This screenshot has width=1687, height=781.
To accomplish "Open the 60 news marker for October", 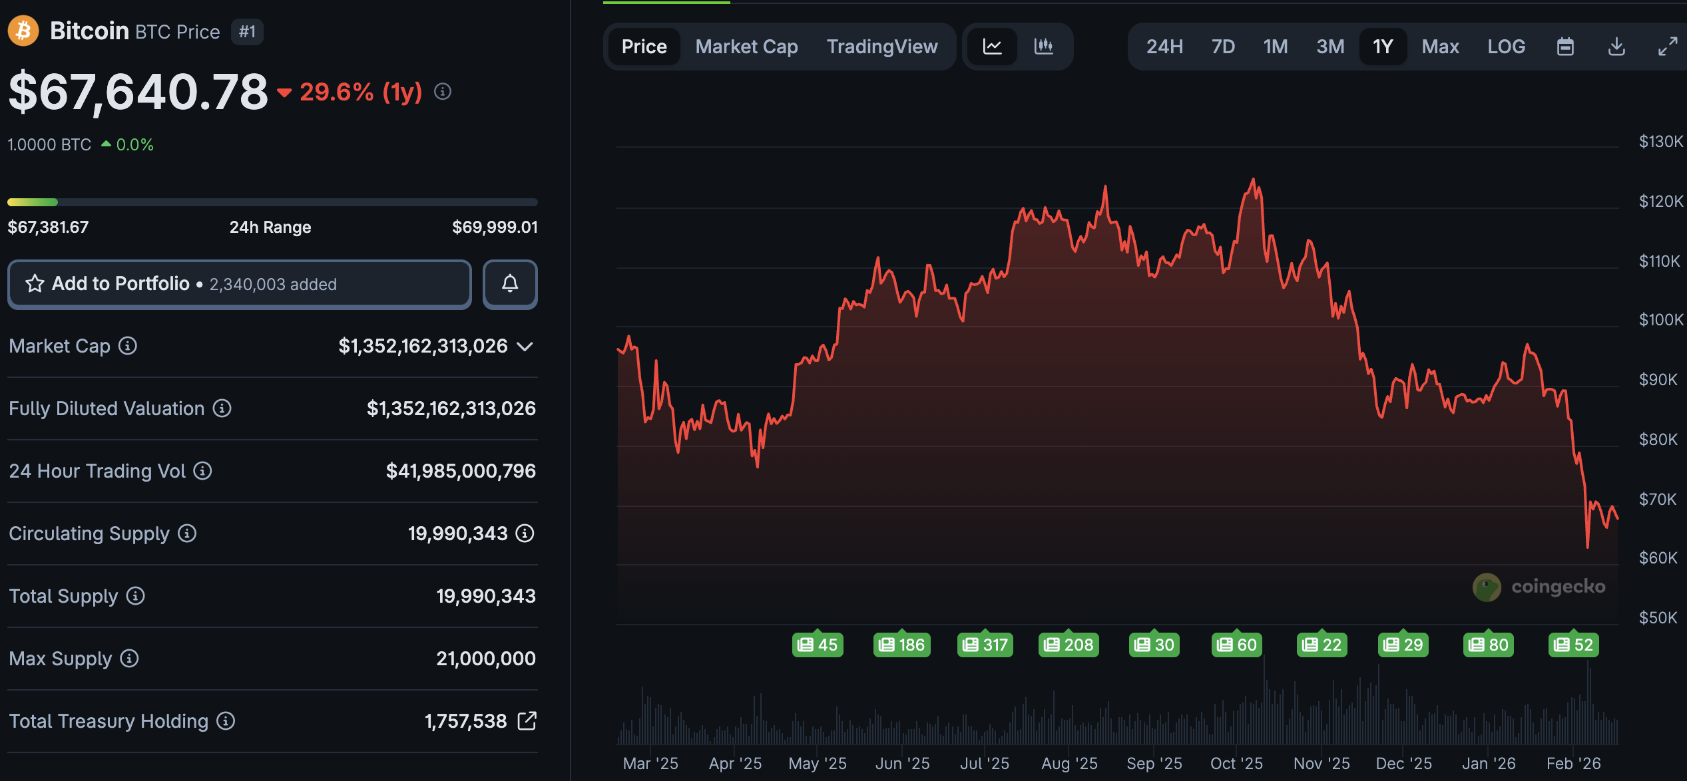I will point(1237,645).
